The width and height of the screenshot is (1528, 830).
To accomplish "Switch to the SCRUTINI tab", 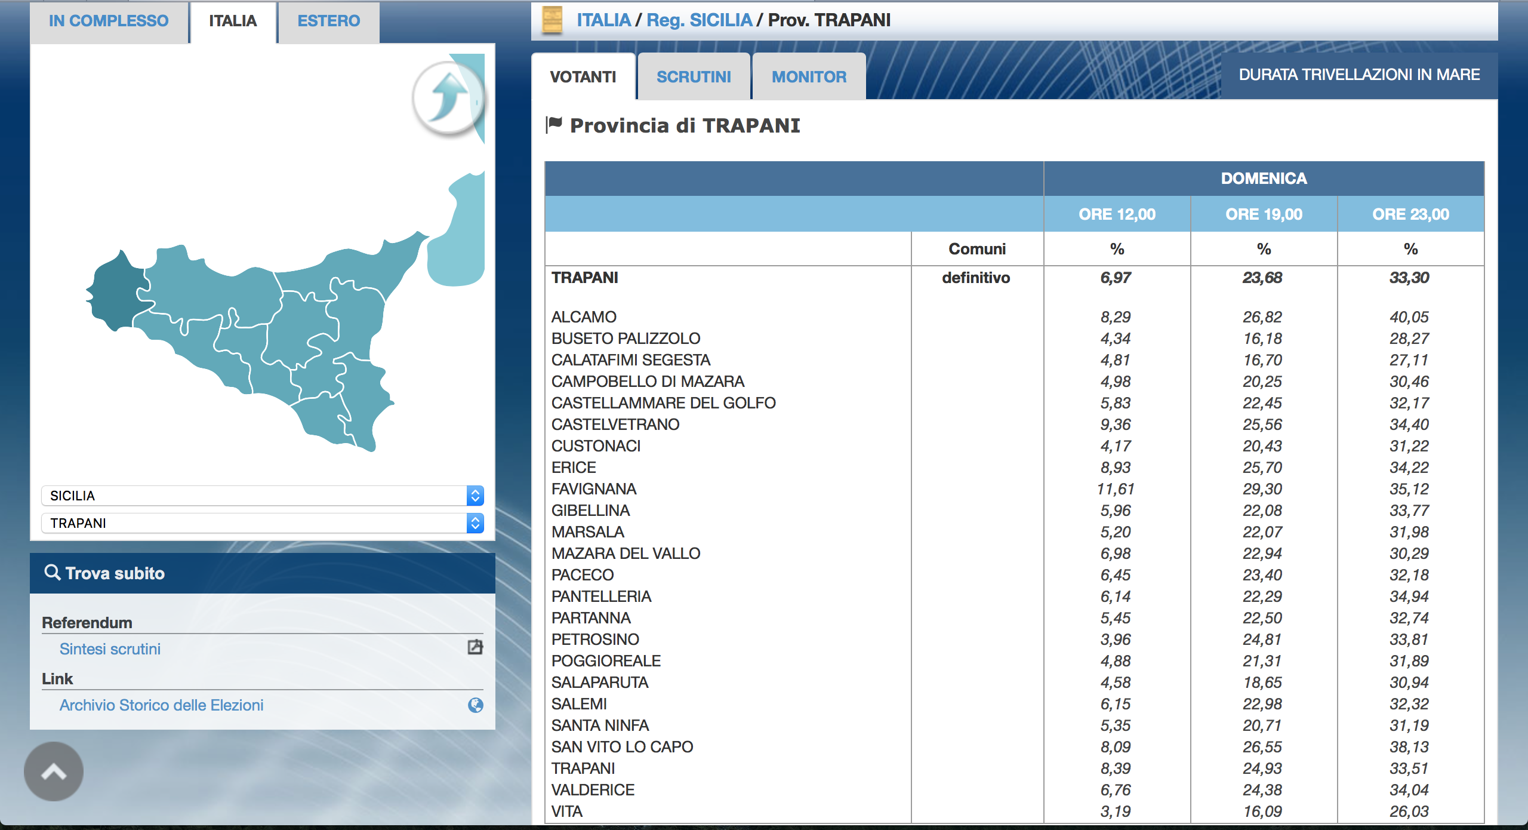I will pyautogui.click(x=694, y=76).
